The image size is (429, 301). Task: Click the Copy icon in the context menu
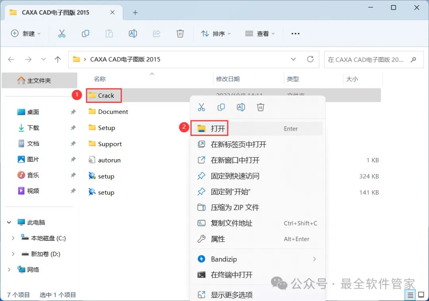(221, 107)
